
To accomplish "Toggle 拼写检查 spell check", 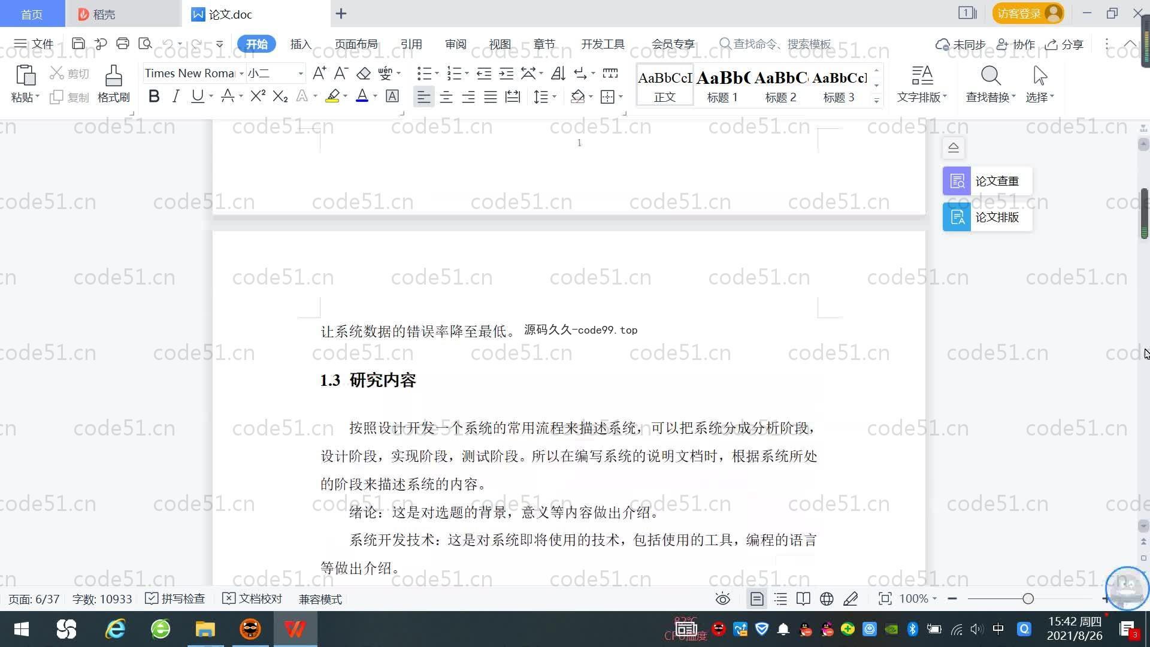I will click(x=175, y=599).
